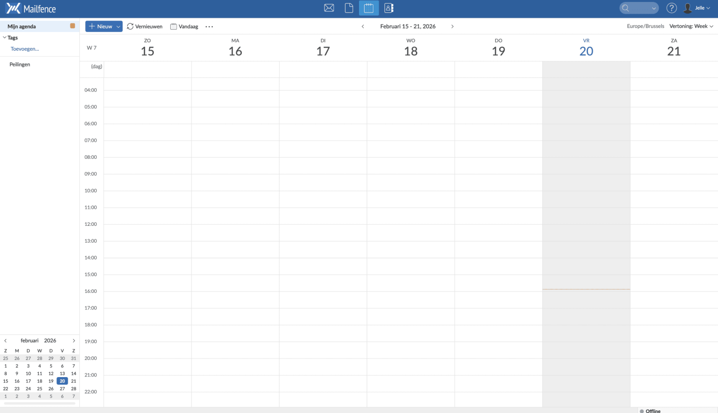Screen dimensions: 718x413
Task: Click the Nieuw button
Action: click(x=101, y=26)
